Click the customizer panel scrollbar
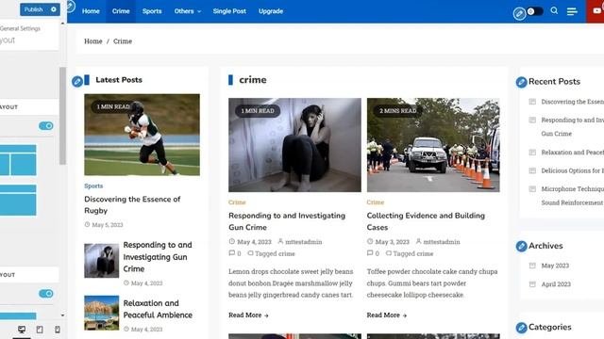The width and height of the screenshot is (604, 339). point(62,115)
